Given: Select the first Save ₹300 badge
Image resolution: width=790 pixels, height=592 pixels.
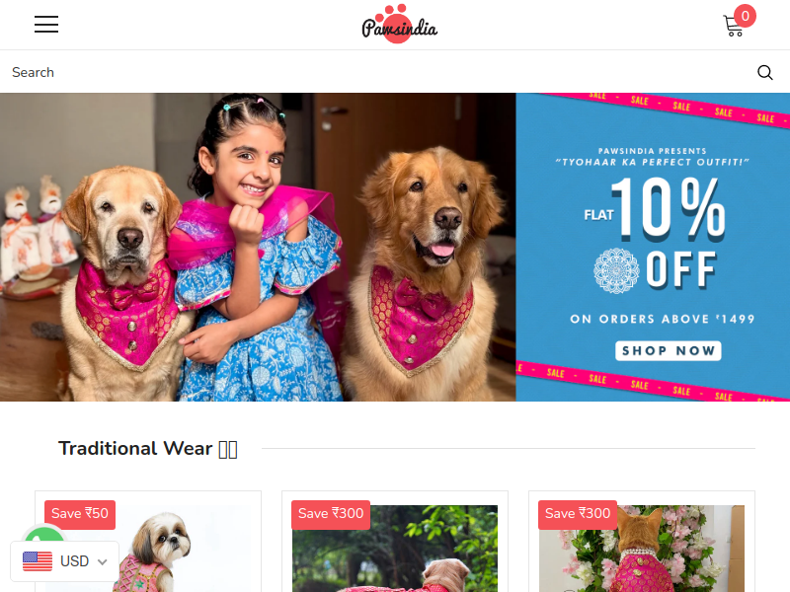Looking at the screenshot, I should tap(331, 514).
